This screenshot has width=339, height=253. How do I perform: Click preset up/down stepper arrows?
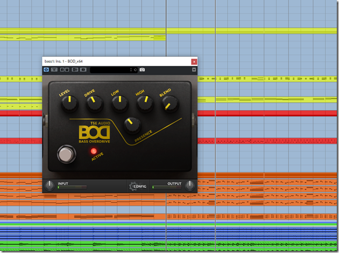coord(130,70)
